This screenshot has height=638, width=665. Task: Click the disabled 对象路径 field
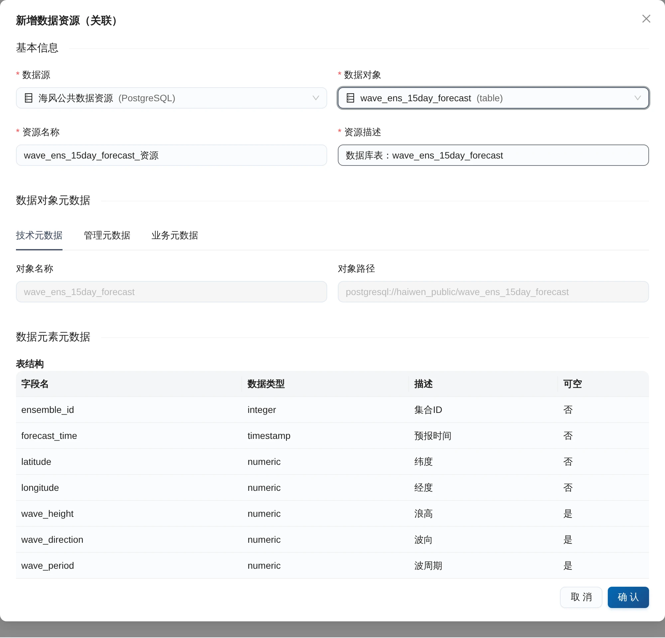(x=493, y=292)
